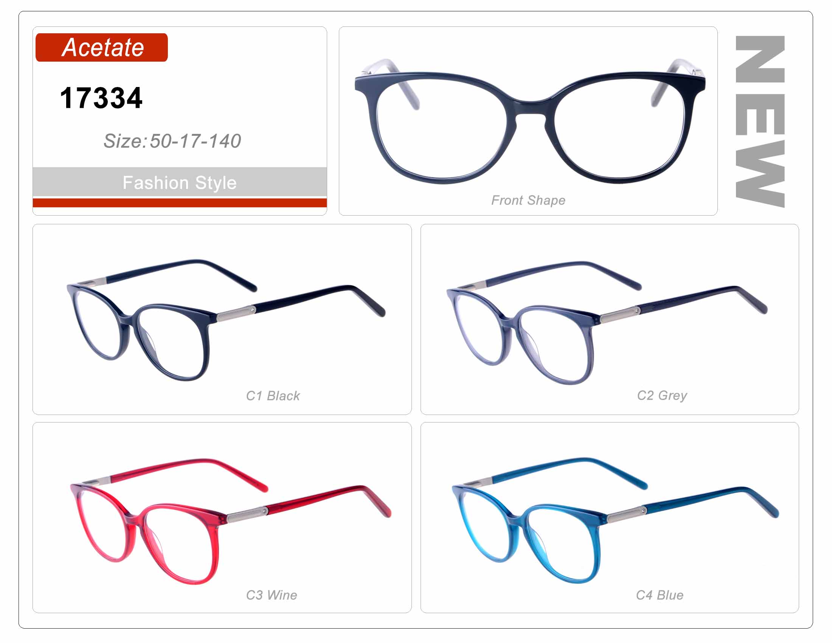Select the C4 Blue glasses thumbnail
The image size is (832, 643).
point(616,521)
